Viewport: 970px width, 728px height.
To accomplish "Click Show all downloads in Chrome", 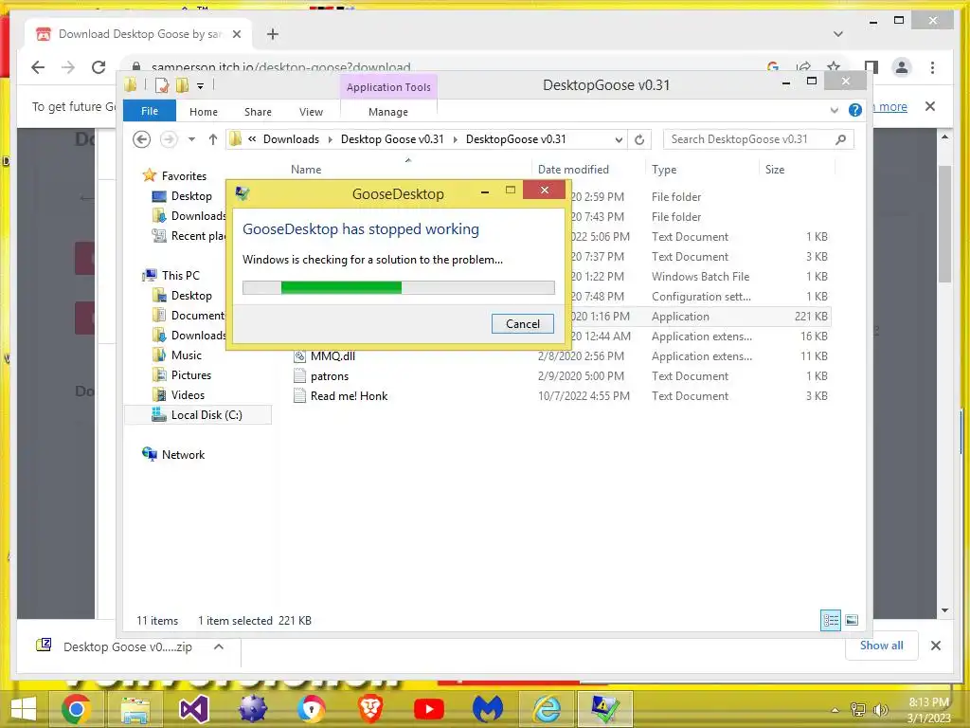I will pos(881,646).
